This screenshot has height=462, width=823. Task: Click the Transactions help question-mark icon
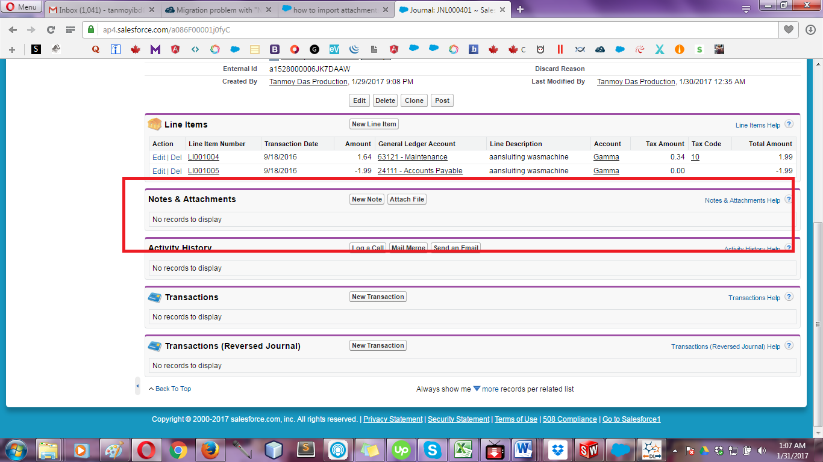click(x=789, y=297)
